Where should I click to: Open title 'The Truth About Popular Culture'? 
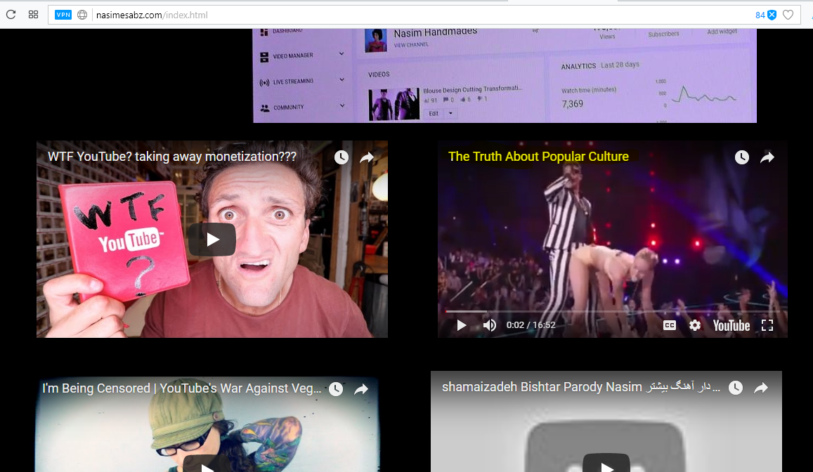[x=538, y=157]
